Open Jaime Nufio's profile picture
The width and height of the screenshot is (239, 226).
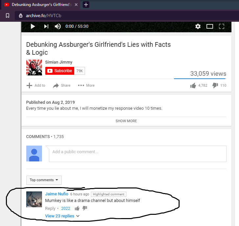34,199
